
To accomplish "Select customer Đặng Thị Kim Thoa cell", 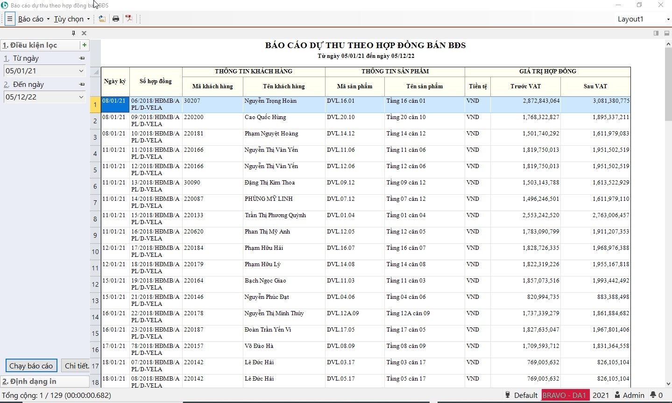I will coord(284,186).
